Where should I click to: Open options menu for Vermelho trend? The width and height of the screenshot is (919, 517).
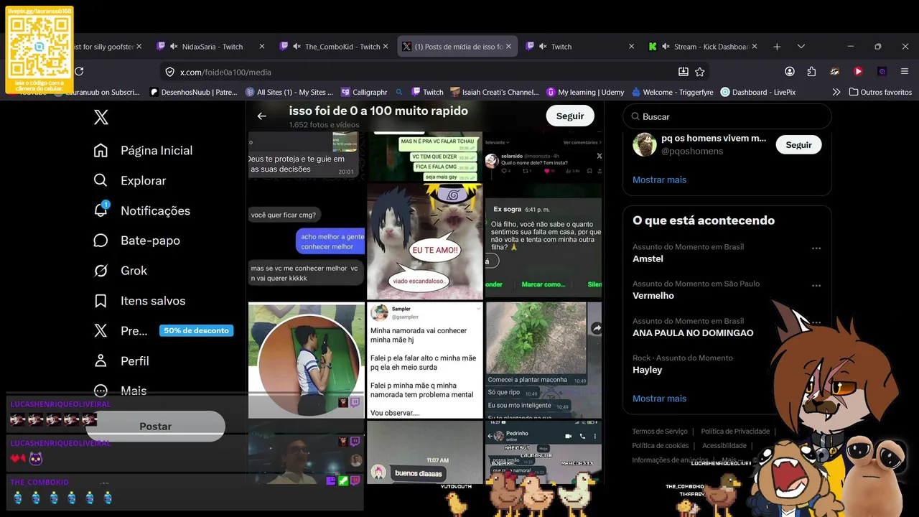pyautogui.click(x=816, y=286)
